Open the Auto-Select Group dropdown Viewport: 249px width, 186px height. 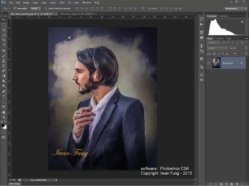(35, 8)
